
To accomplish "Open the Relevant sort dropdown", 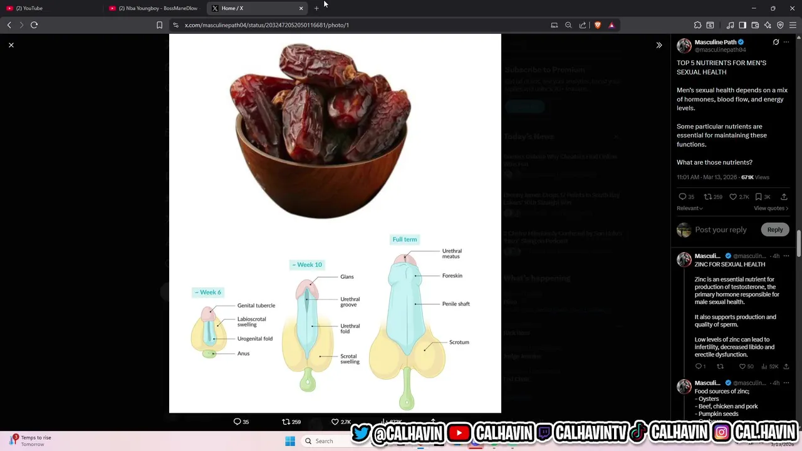I will click(x=690, y=208).
